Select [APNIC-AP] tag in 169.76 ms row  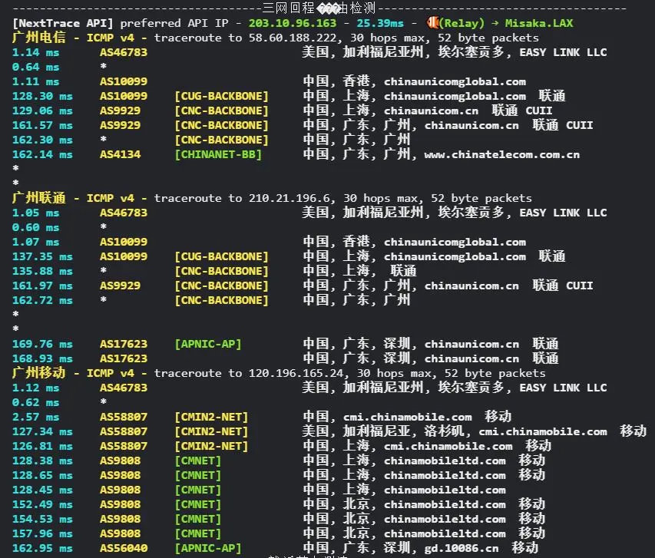pyautogui.click(x=208, y=344)
